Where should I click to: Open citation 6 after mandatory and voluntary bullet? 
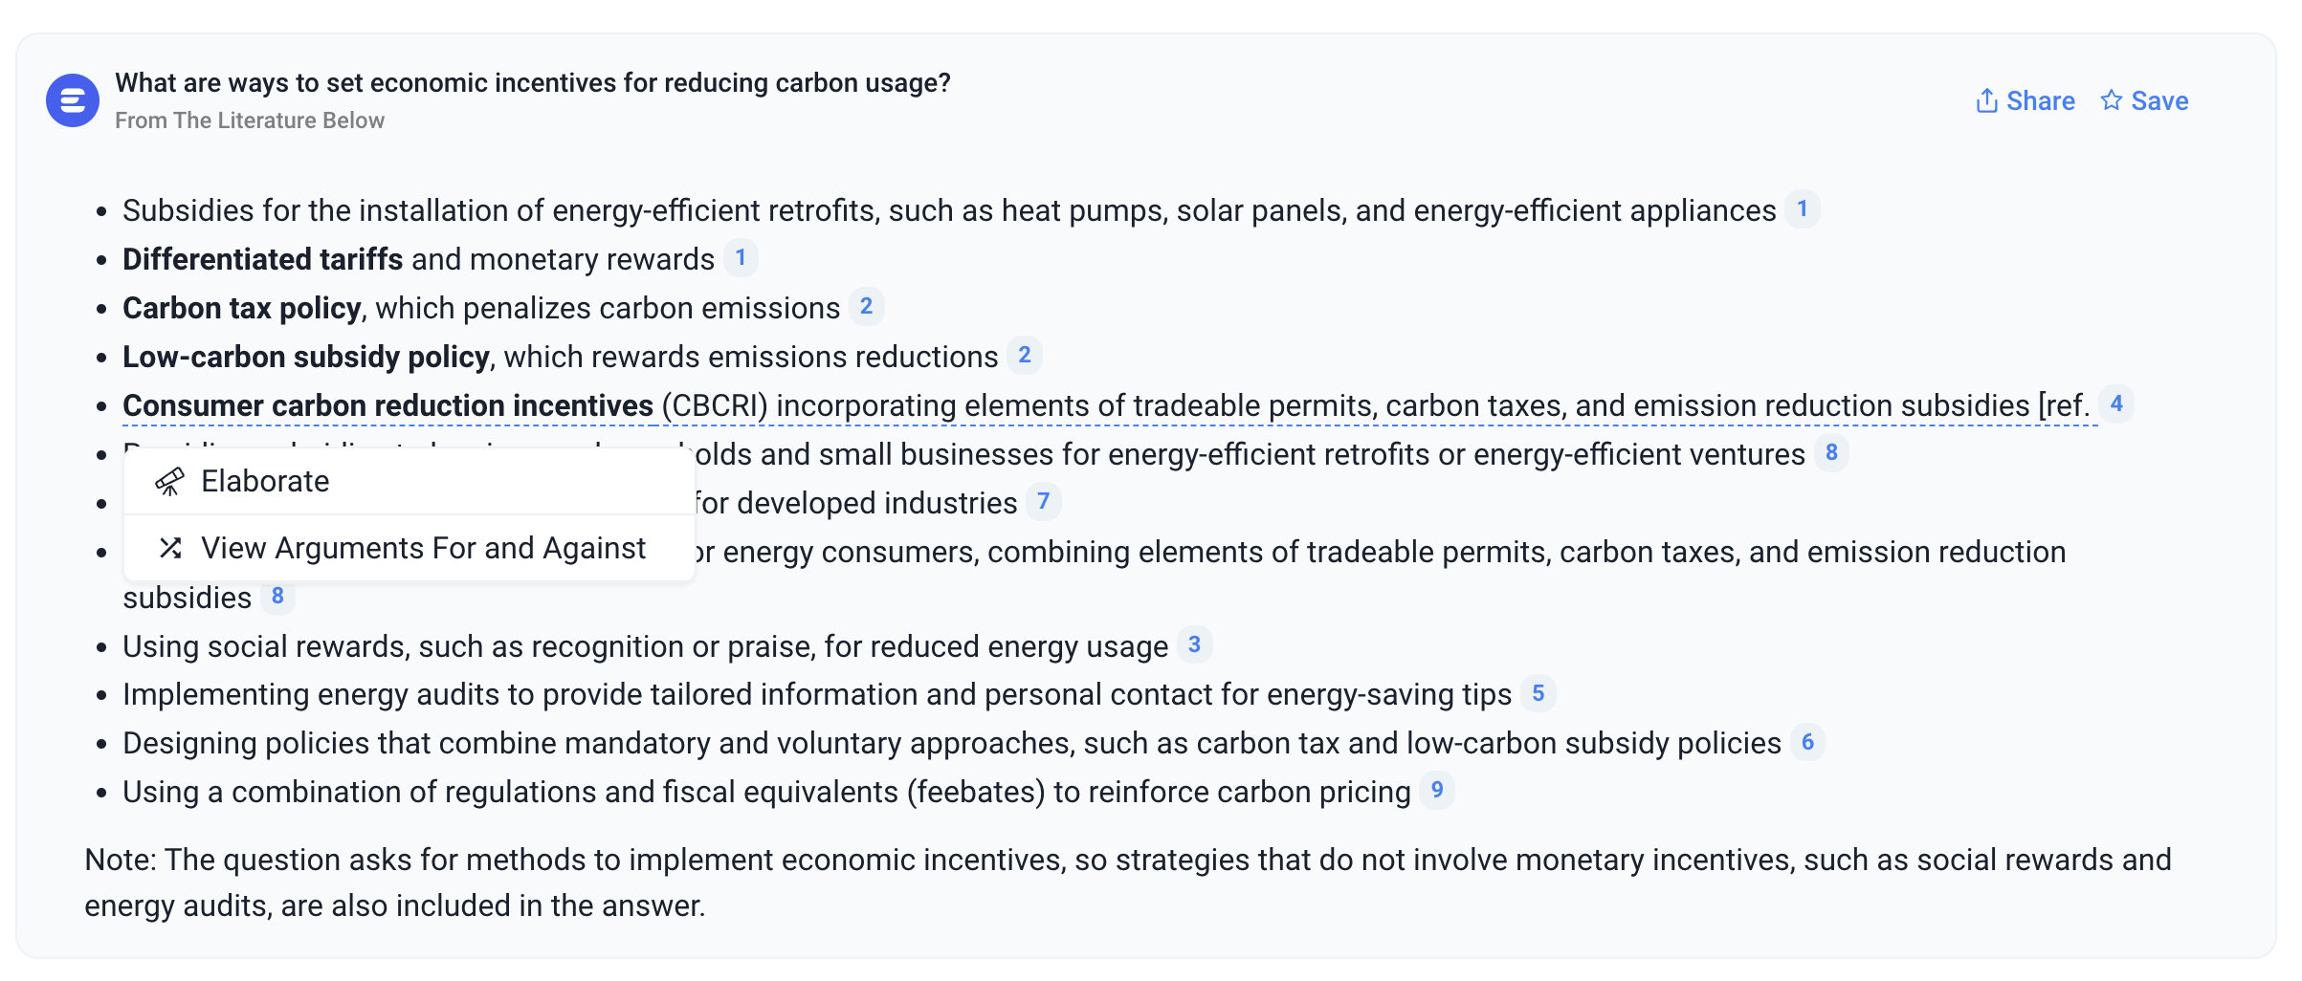click(x=1806, y=742)
